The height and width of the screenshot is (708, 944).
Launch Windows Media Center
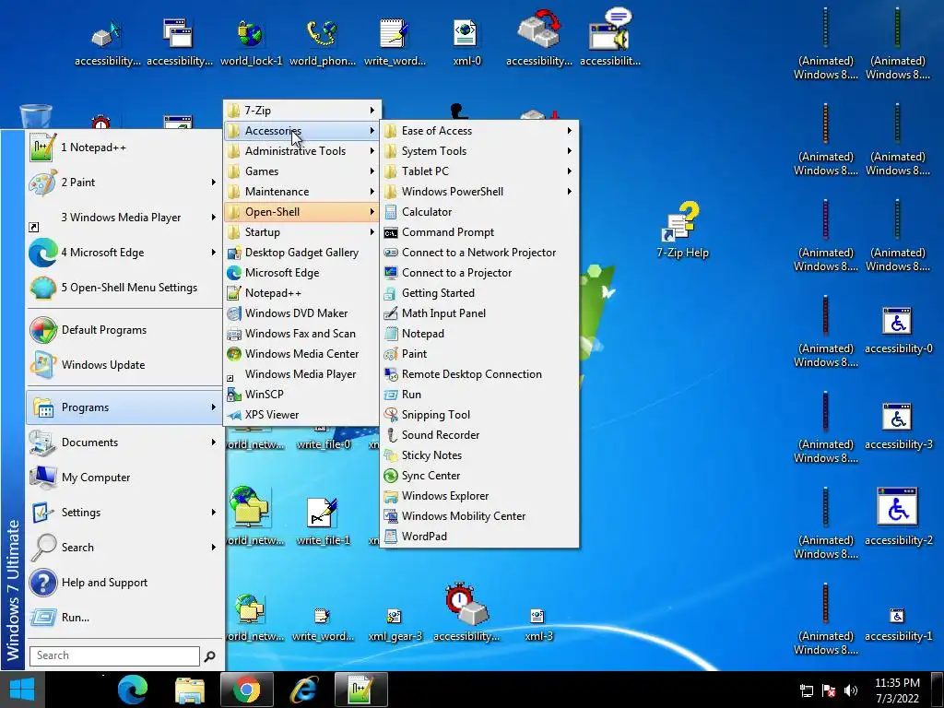click(x=301, y=354)
